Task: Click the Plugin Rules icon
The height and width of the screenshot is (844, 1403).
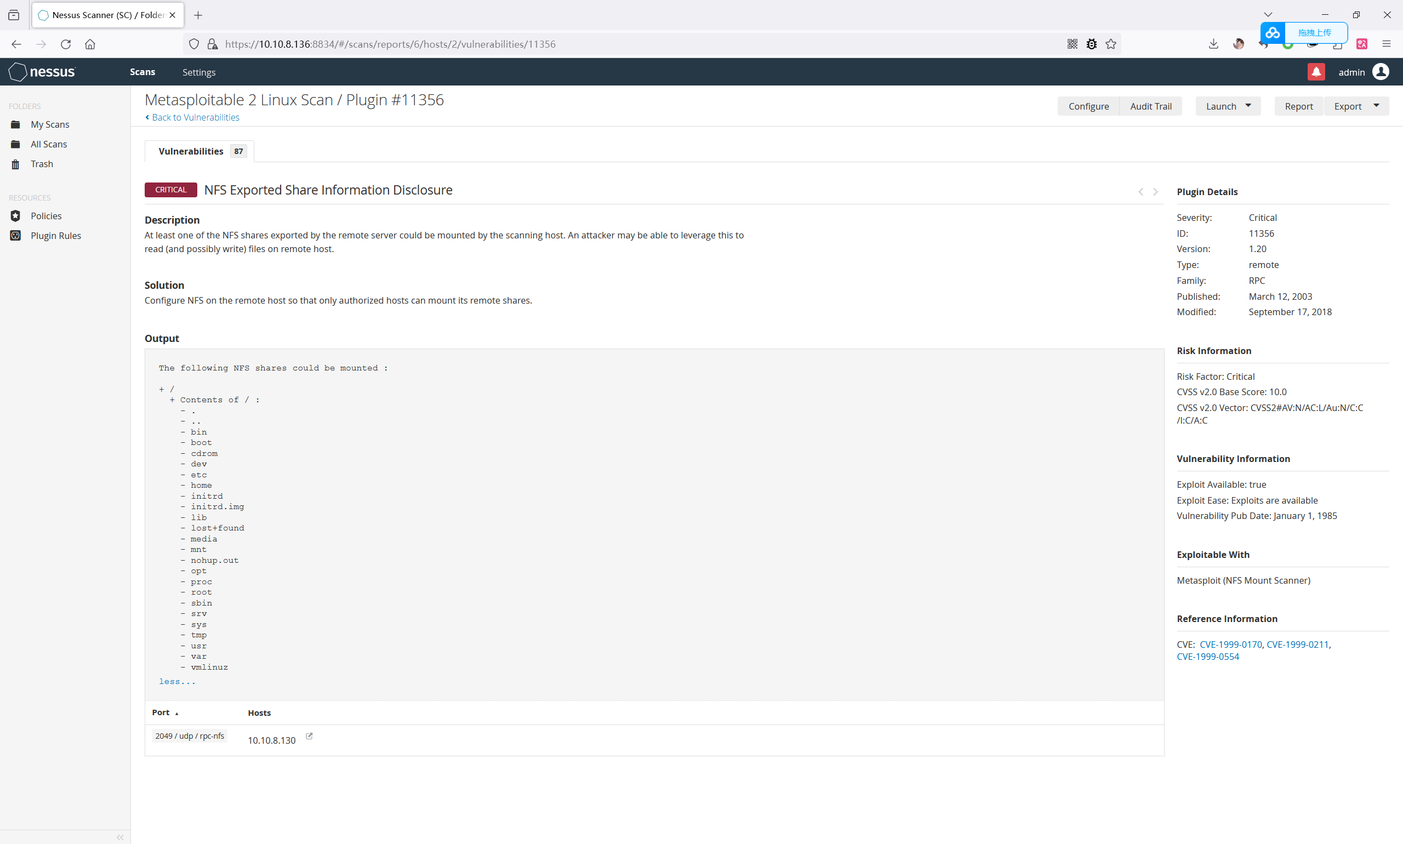Action: click(x=15, y=236)
